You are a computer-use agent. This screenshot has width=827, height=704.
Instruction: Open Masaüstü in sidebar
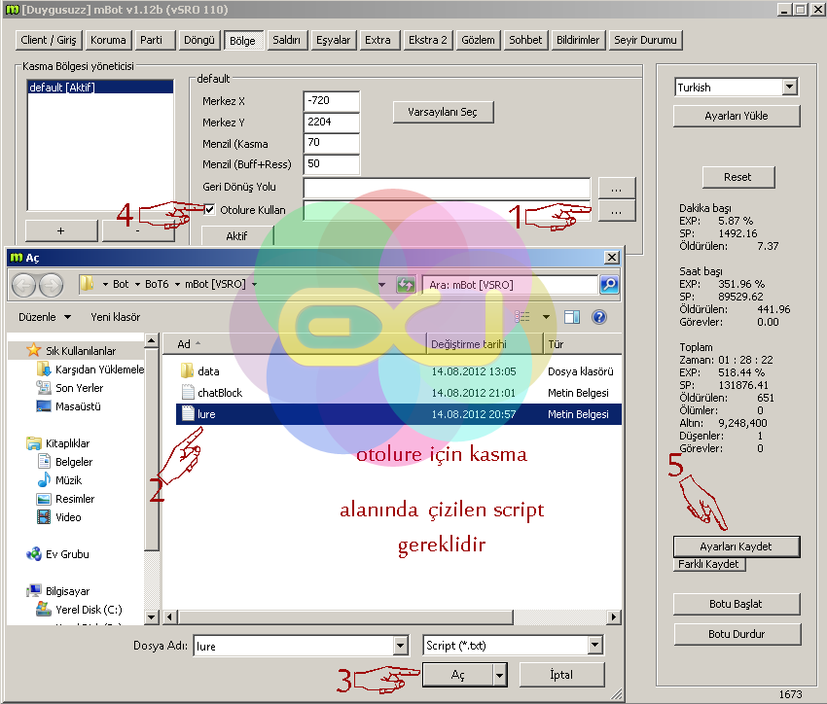(68, 406)
